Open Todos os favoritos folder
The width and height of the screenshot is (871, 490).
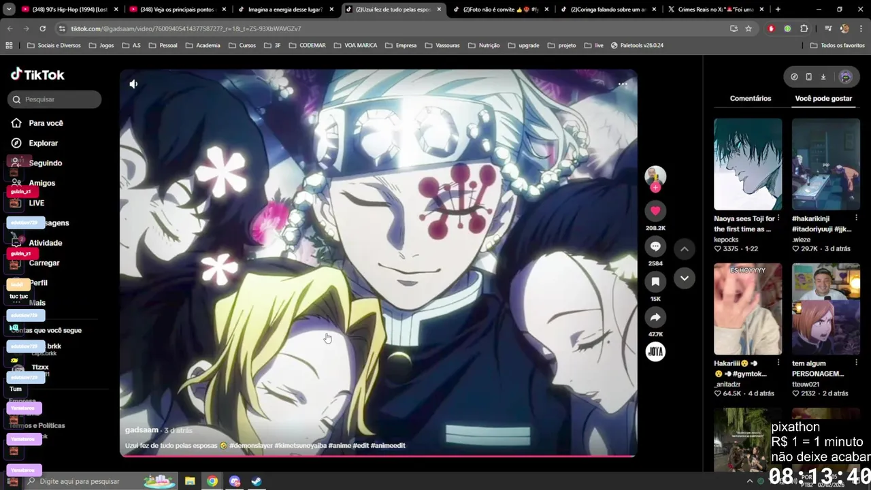pos(837,45)
